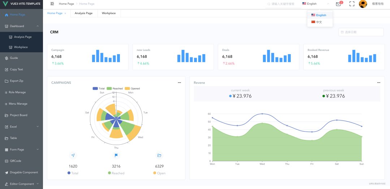Click the date picker input field

[361, 32]
